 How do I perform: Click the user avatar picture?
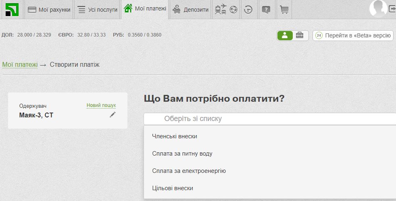378,8
